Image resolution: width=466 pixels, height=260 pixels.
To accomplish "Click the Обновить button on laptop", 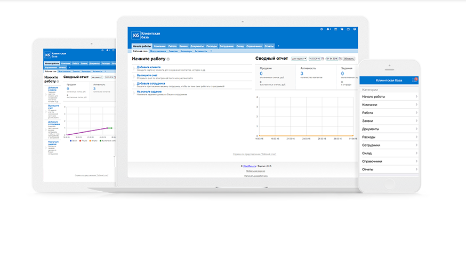I will point(349,59).
